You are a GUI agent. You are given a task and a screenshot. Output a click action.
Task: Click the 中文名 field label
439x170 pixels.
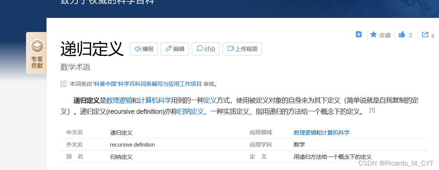click(74, 132)
